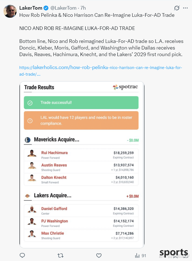192x261 pixels.
Task: Click the spotrac logo in image
Action: point(125,87)
